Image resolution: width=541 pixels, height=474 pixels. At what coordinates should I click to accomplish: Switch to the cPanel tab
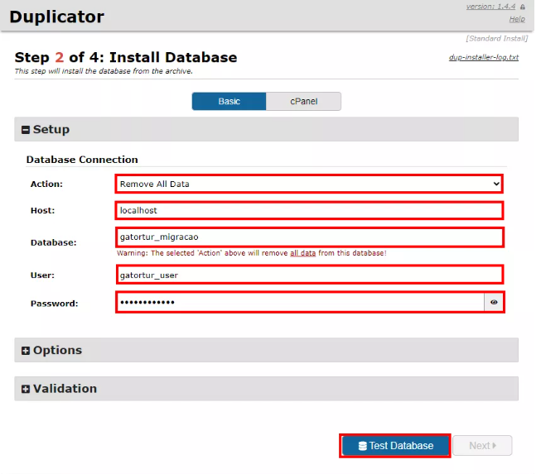pyautogui.click(x=303, y=101)
